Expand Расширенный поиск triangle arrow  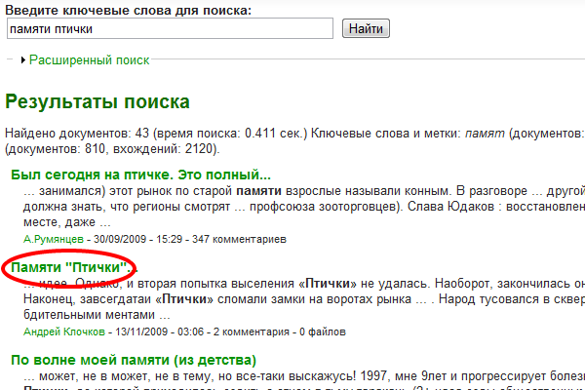tap(23, 59)
